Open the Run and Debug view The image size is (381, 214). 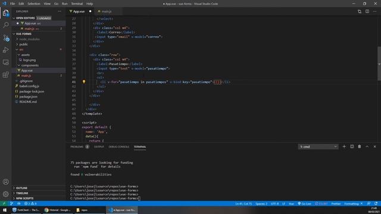pyautogui.click(x=5, y=50)
